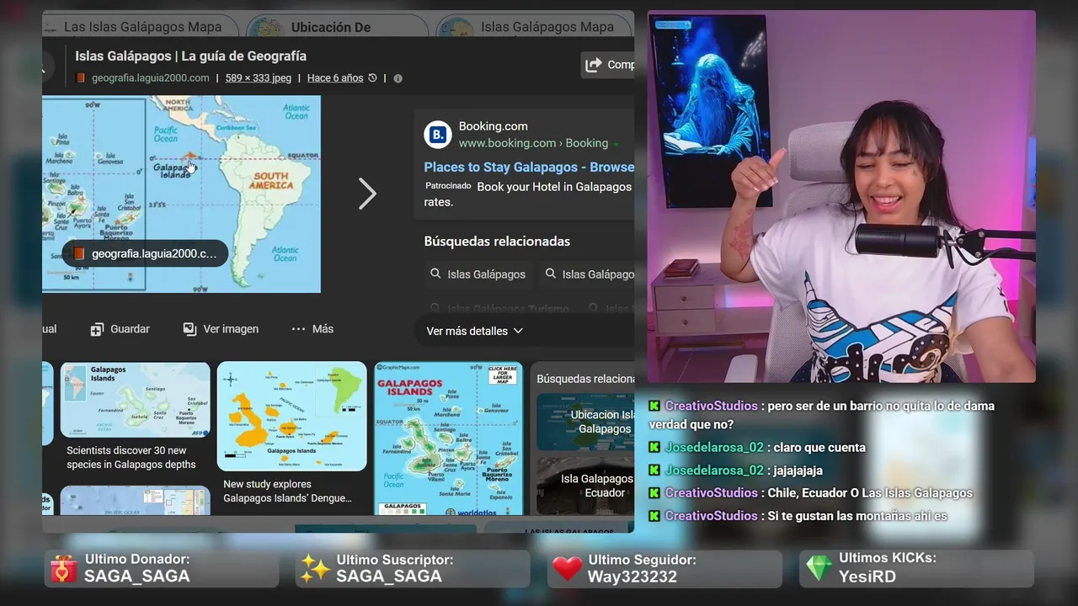
Task: Expand Ver más detalles chevron
Action: pos(518,331)
